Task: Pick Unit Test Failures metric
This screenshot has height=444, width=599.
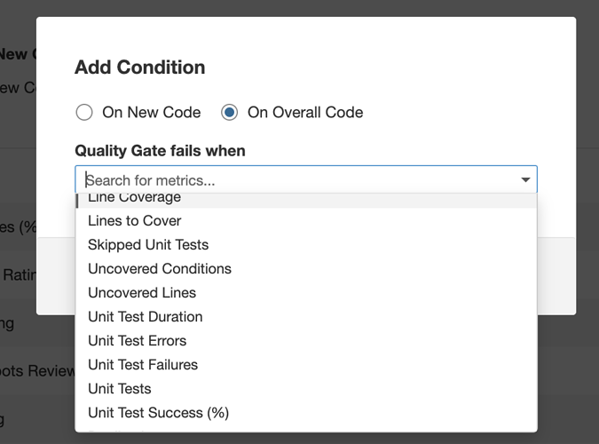Action: pyautogui.click(x=142, y=364)
